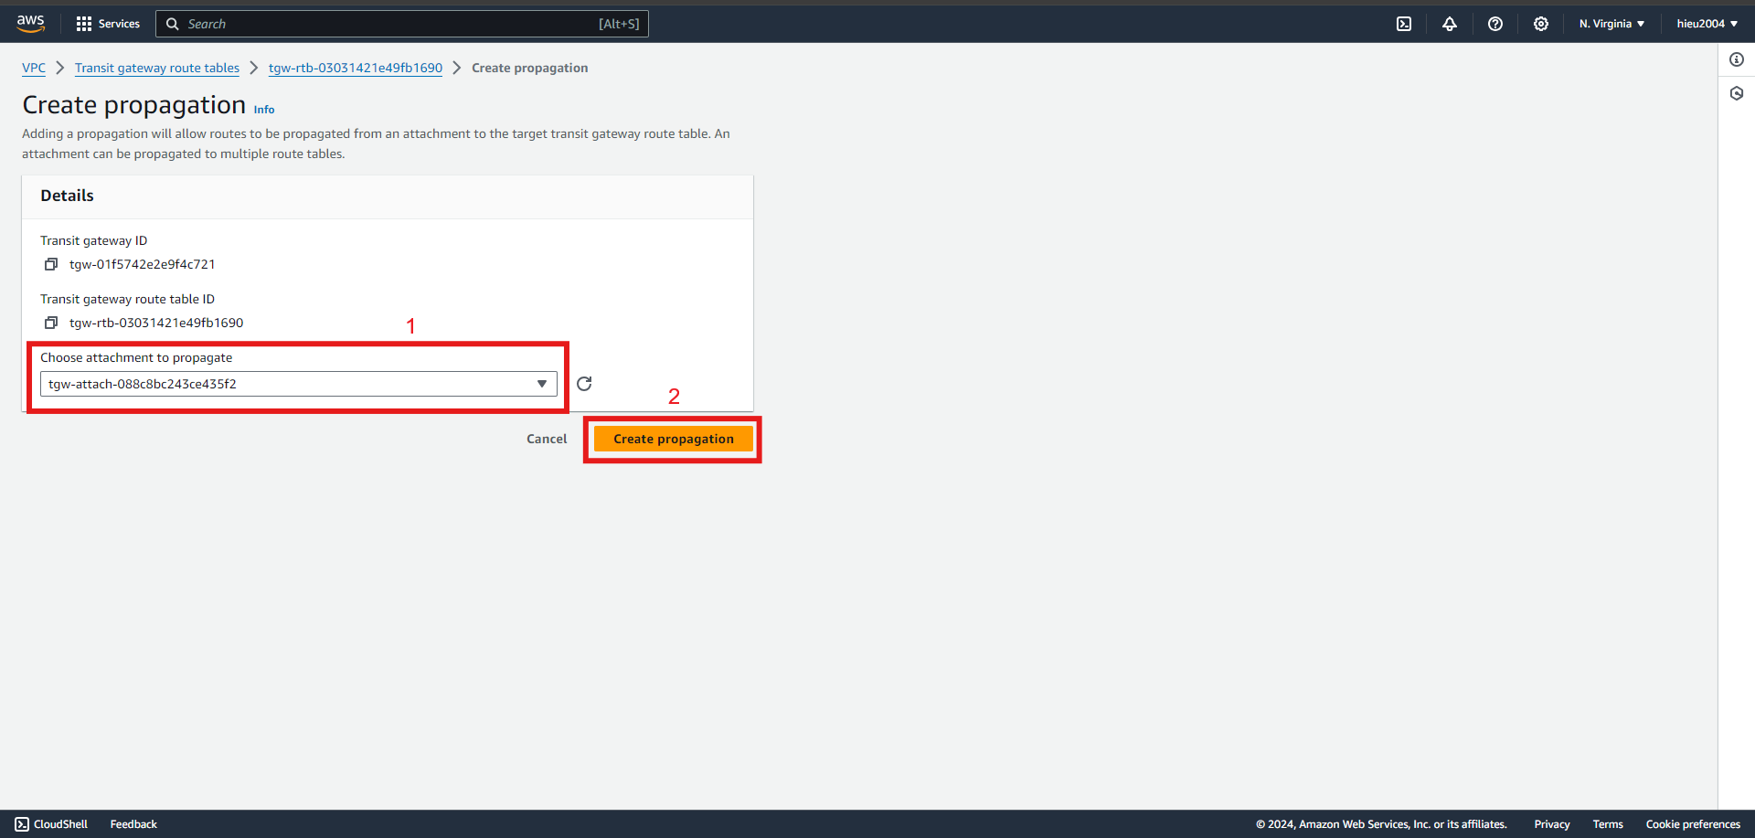
Task: Refresh the attachment list
Action: point(584,384)
